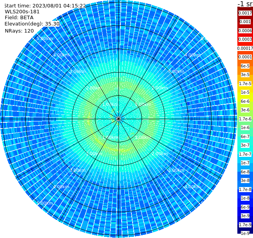Viewport: 253px width, 238px height.
Task: Select the 6e-5 colorbar label
Action: point(245,66)
